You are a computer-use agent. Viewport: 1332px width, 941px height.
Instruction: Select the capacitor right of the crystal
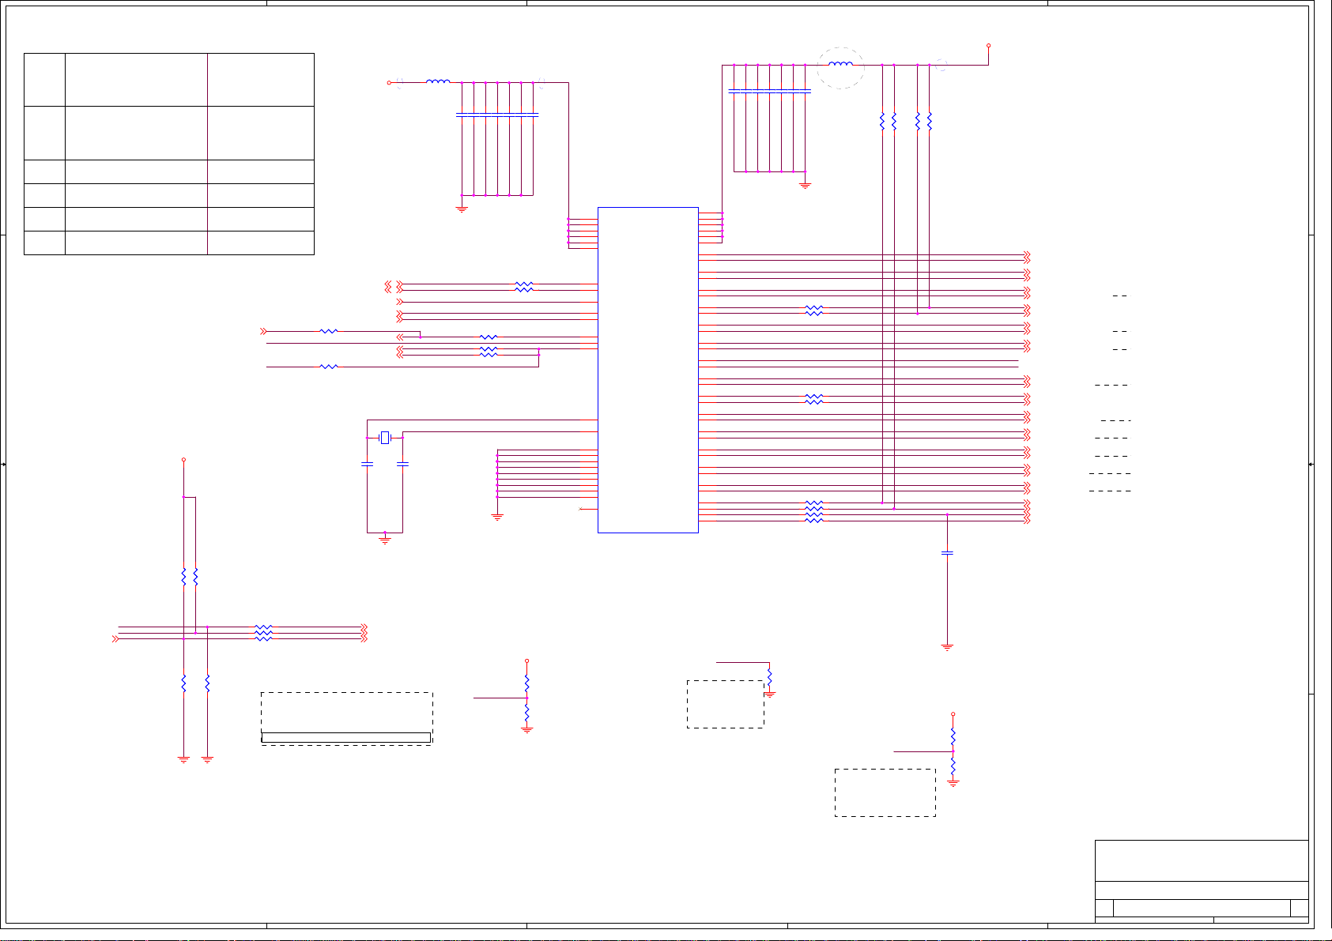[x=402, y=465]
